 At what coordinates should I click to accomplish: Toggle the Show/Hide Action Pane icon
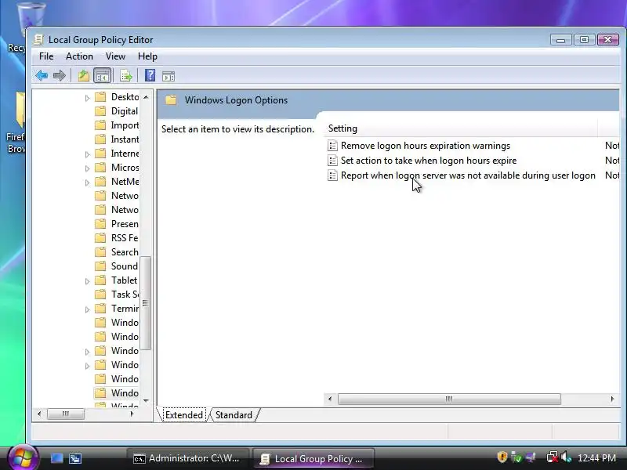[x=169, y=76]
